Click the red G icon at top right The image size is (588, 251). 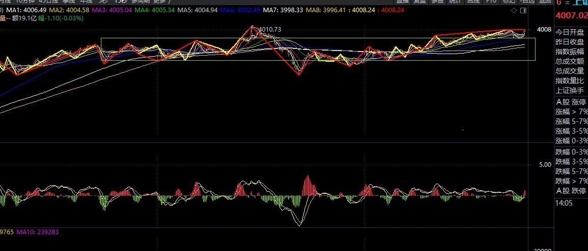[x=559, y=2]
